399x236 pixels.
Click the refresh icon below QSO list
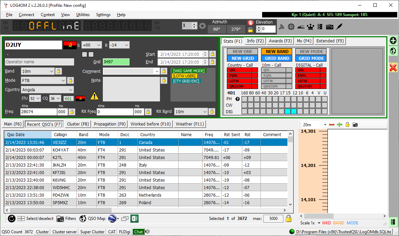[11, 219]
